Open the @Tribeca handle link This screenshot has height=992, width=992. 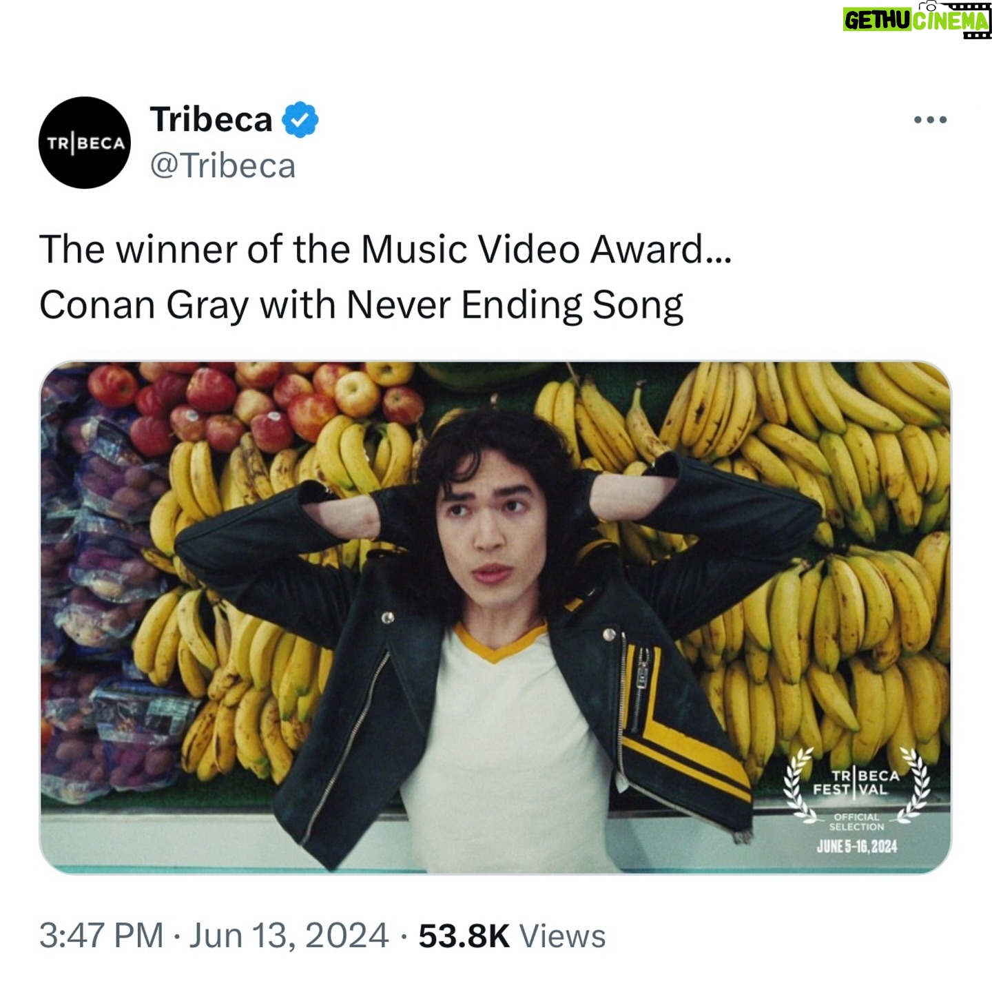[223, 166]
